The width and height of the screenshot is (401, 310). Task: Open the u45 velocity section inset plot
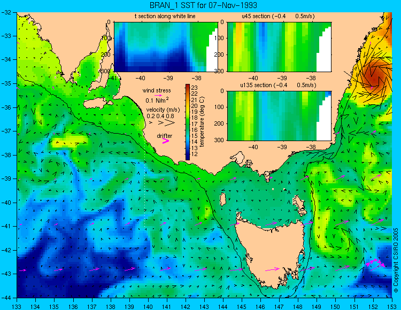279,47
